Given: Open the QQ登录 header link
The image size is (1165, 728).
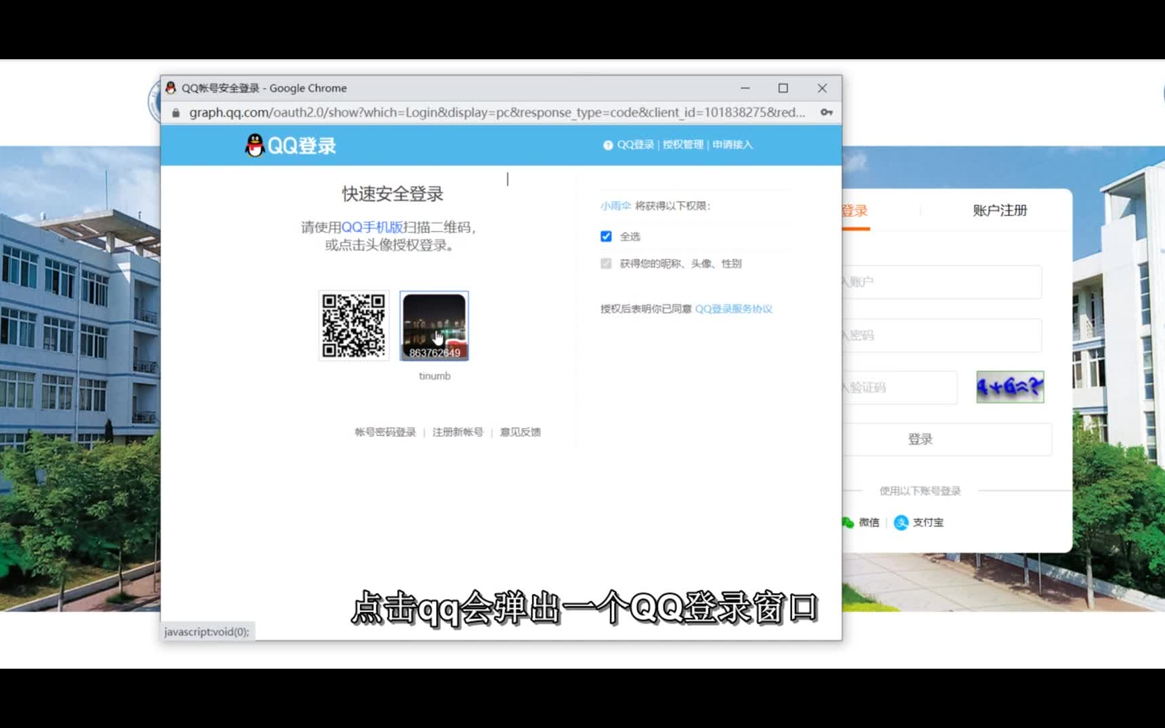Looking at the screenshot, I should point(636,145).
